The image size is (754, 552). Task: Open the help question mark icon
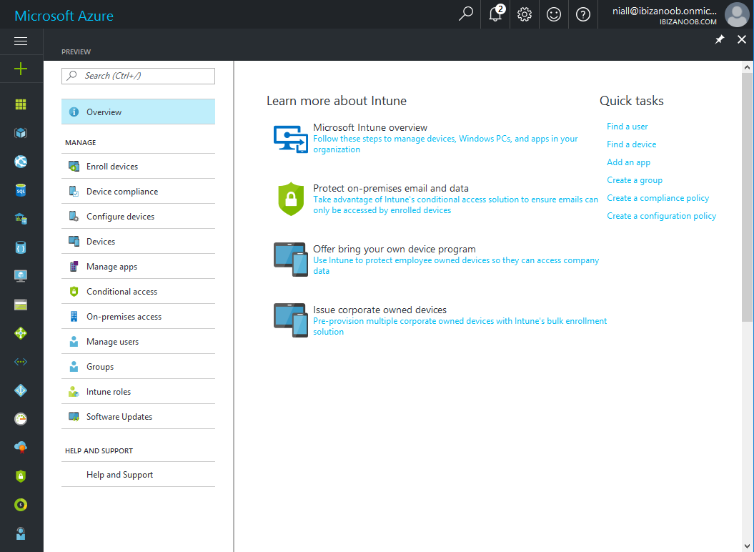tap(583, 14)
